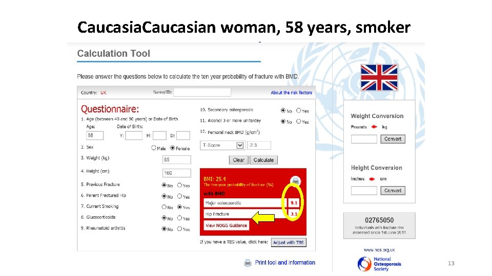Click the Major osteoporotic result 9.1
The image size is (492, 276).
point(294,203)
